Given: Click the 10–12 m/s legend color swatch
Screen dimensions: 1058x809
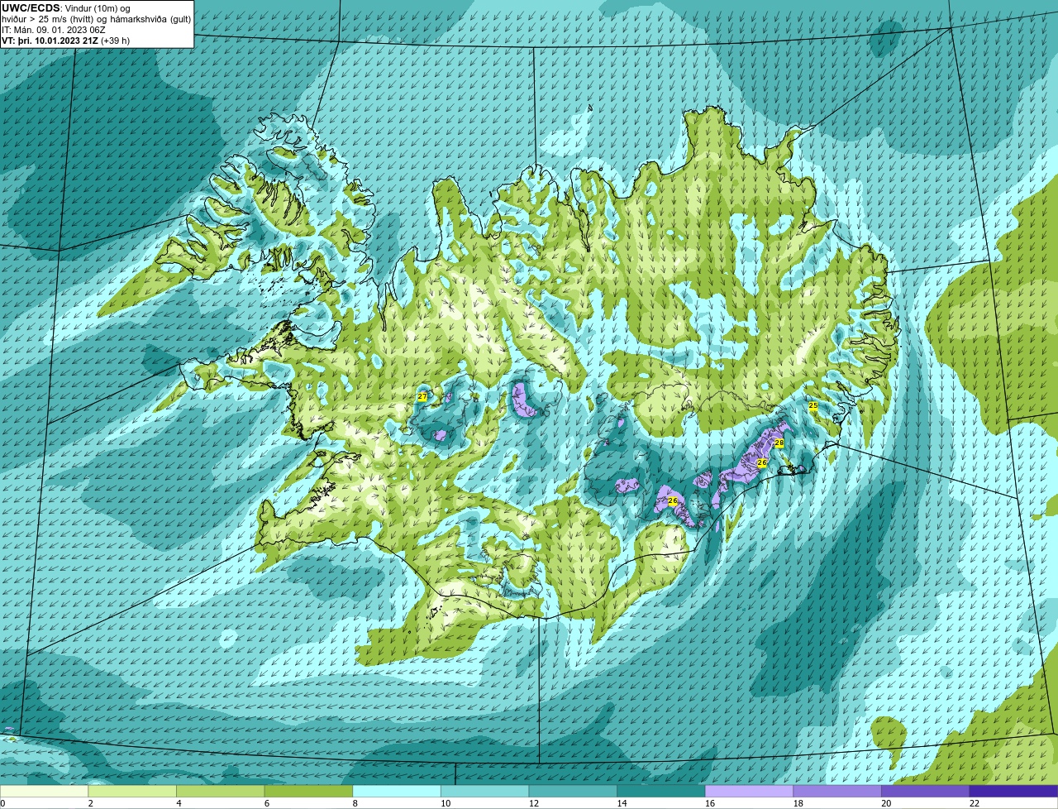Looking at the screenshot, I should point(484,791).
